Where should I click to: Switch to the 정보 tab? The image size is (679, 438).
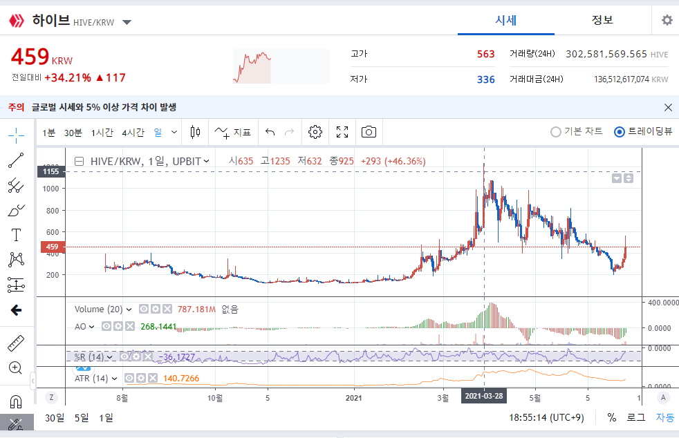coord(602,20)
